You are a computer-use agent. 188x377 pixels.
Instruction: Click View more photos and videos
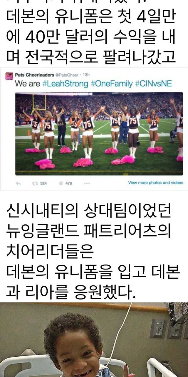click(155, 183)
